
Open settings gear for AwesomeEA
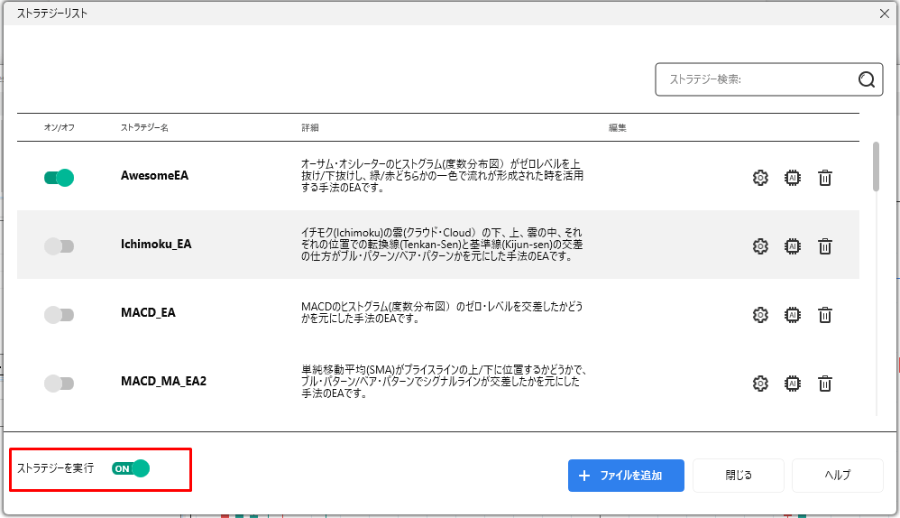(x=760, y=178)
